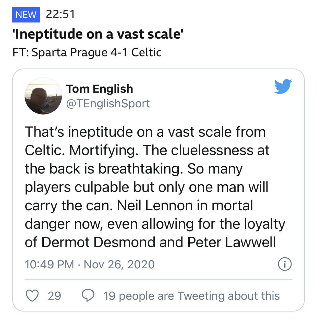Click the Twitter bird logo

pos(283,86)
